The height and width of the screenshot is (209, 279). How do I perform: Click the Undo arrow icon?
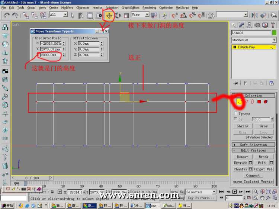click(7, 15)
